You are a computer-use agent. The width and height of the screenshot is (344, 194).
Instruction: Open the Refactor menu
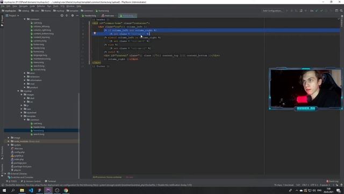pyautogui.click(x=41, y=6)
